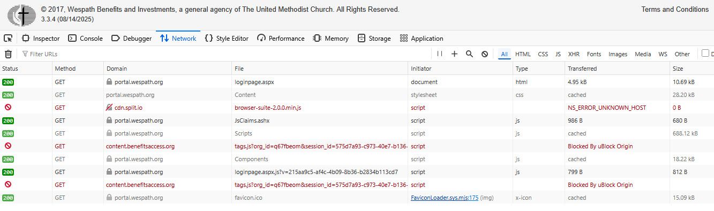Toggle the checkbox right of Other filter
This screenshot has height=211, width=714.
705,53
